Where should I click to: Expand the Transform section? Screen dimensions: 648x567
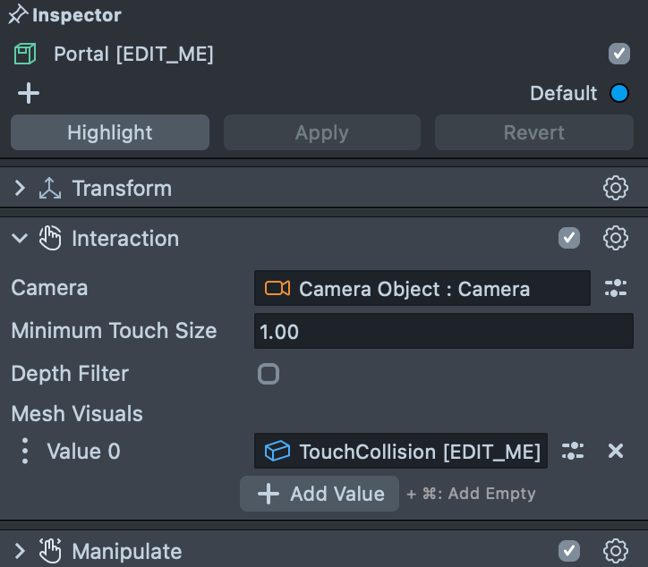click(20, 188)
